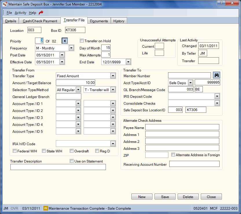Screen dimensions: 241x214
Task: Click the Address 1 field
Action: click(182, 134)
